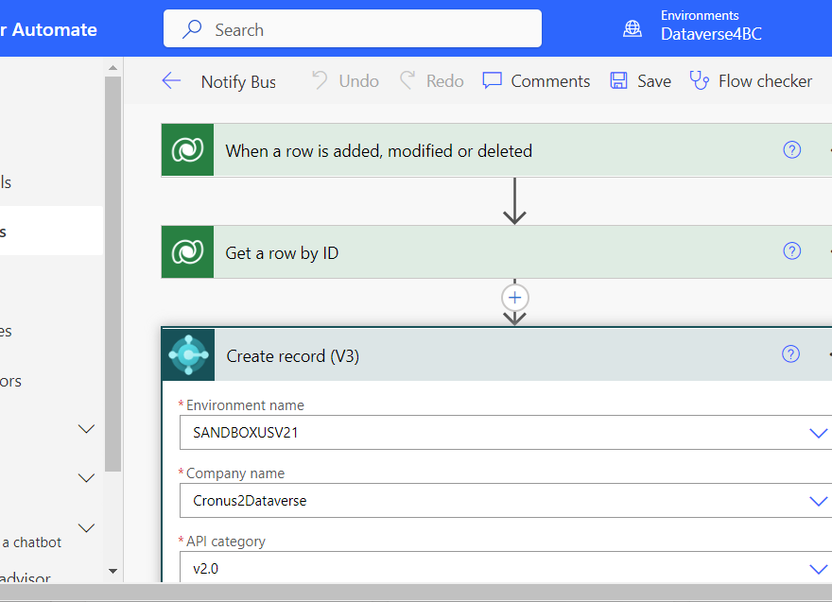Expand the API category dropdown
Image resolution: width=832 pixels, height=602 pixels.
tap(818, 569)
